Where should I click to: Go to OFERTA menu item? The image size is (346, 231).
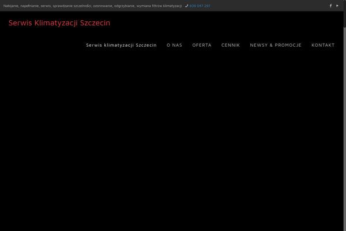pyautogui.click(x=202, y=45)
